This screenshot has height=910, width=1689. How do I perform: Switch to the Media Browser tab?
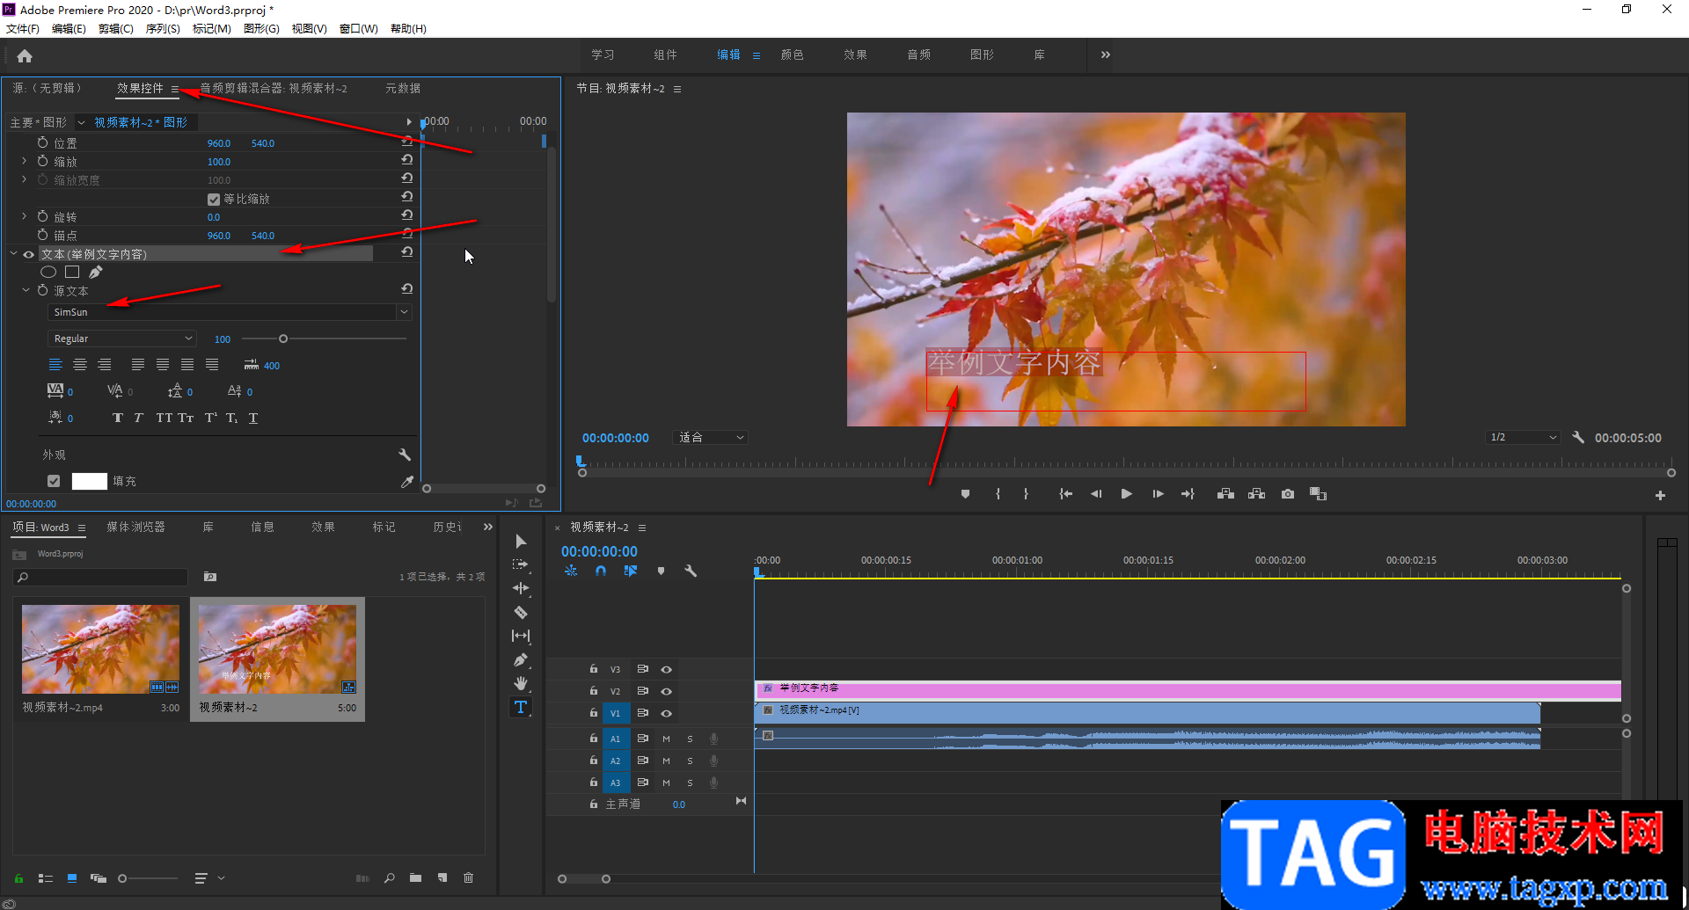click(x=135, y=528)
